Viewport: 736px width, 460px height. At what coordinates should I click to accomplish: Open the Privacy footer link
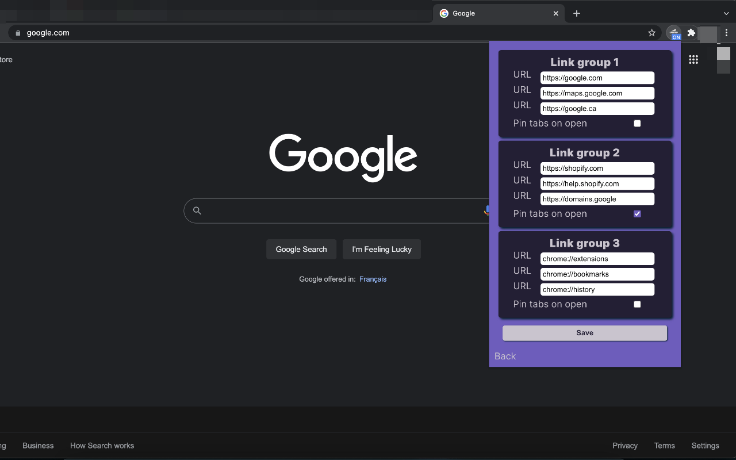[625, 446]
